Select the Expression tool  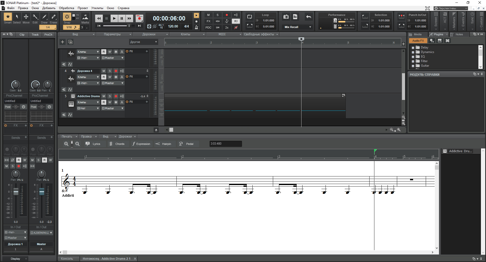click(x=141, y=144)
